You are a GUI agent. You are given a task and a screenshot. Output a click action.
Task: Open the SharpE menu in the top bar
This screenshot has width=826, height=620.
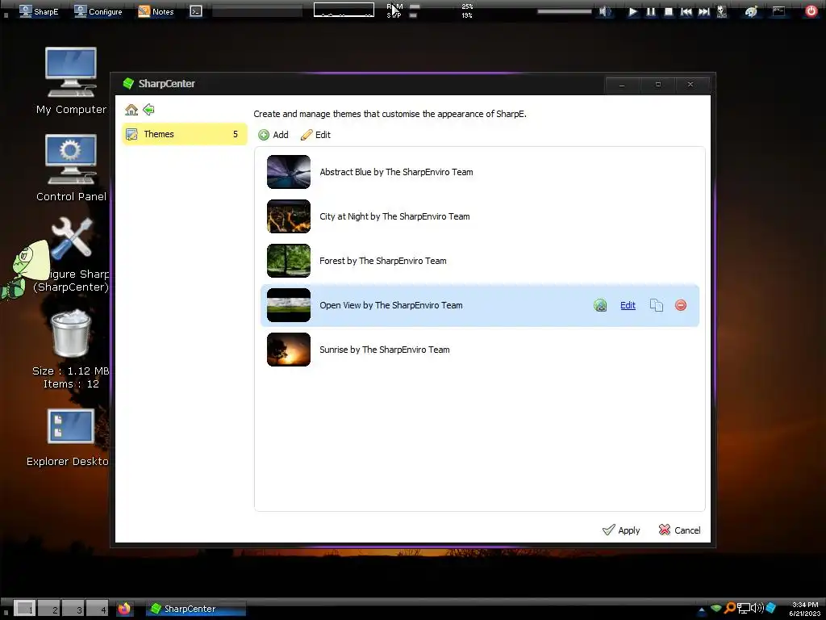[39, 11]
